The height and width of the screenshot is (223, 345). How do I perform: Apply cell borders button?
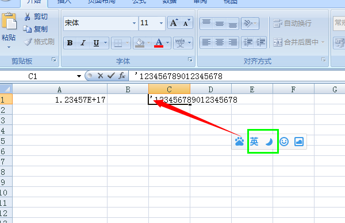118,43
